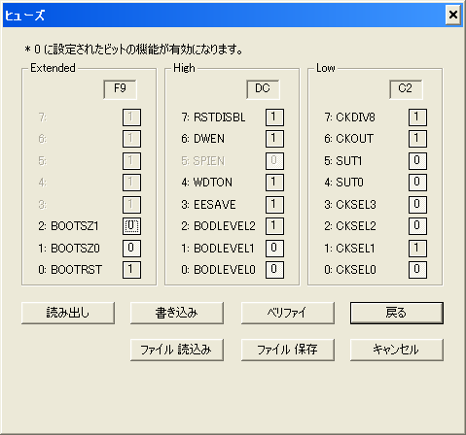Screen dimensions: 466x435
Task: Toggle the SUT1 fuse bit
Action: (x=417, y=160)
